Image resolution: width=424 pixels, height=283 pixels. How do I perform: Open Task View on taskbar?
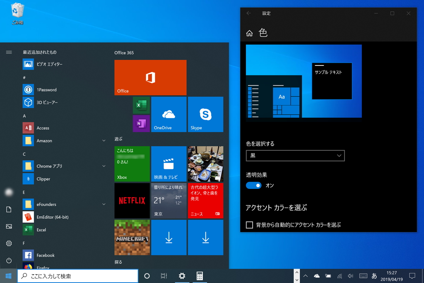coord(164,276)
